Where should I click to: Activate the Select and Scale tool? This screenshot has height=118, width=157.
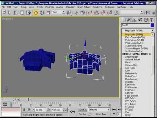pyautogui.click(x=48, y=13)
